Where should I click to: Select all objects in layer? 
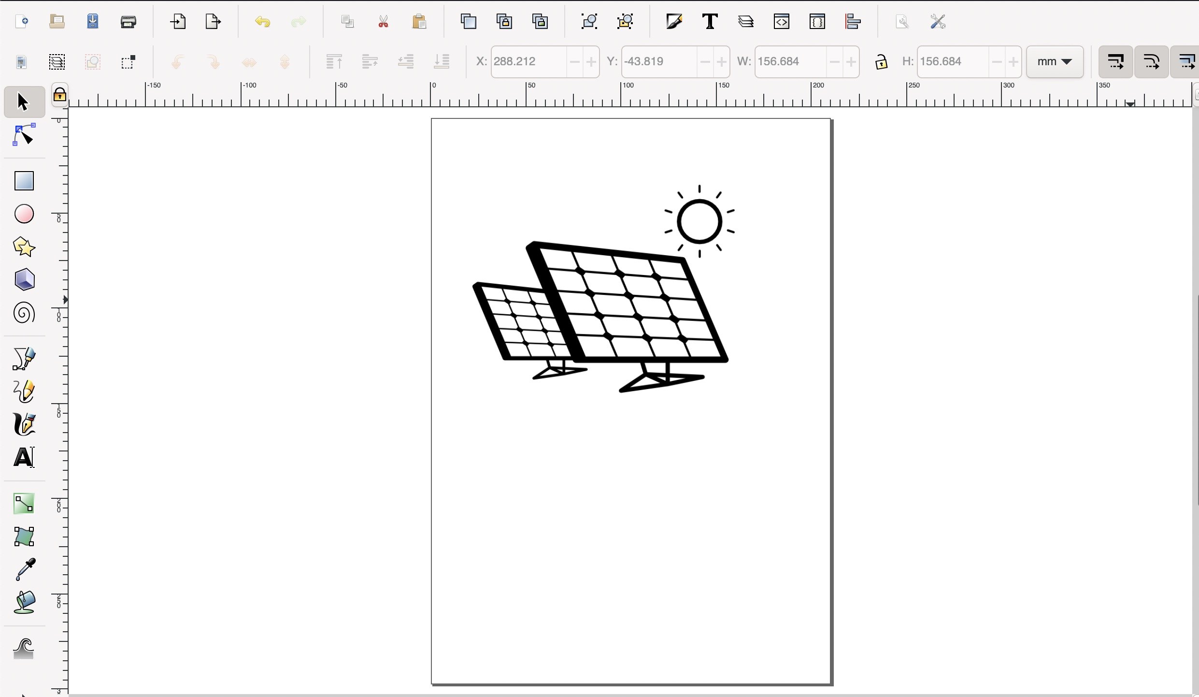tap(21, 62)
